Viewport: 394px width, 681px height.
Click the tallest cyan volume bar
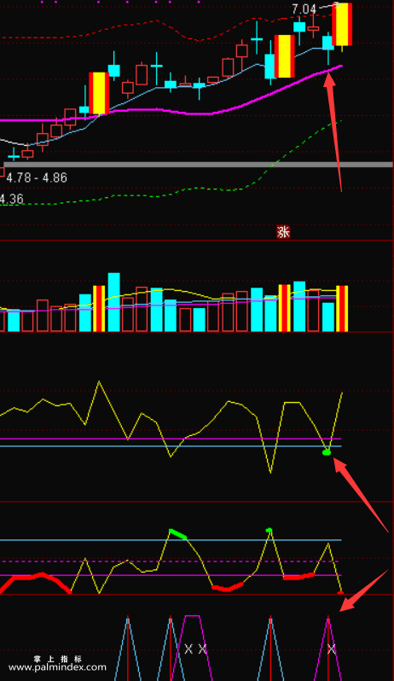pos(113,302)
